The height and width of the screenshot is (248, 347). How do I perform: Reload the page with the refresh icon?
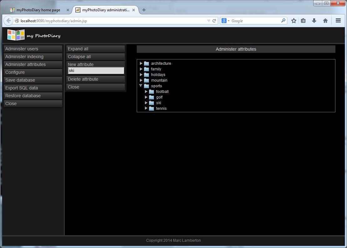click(214, 21)
